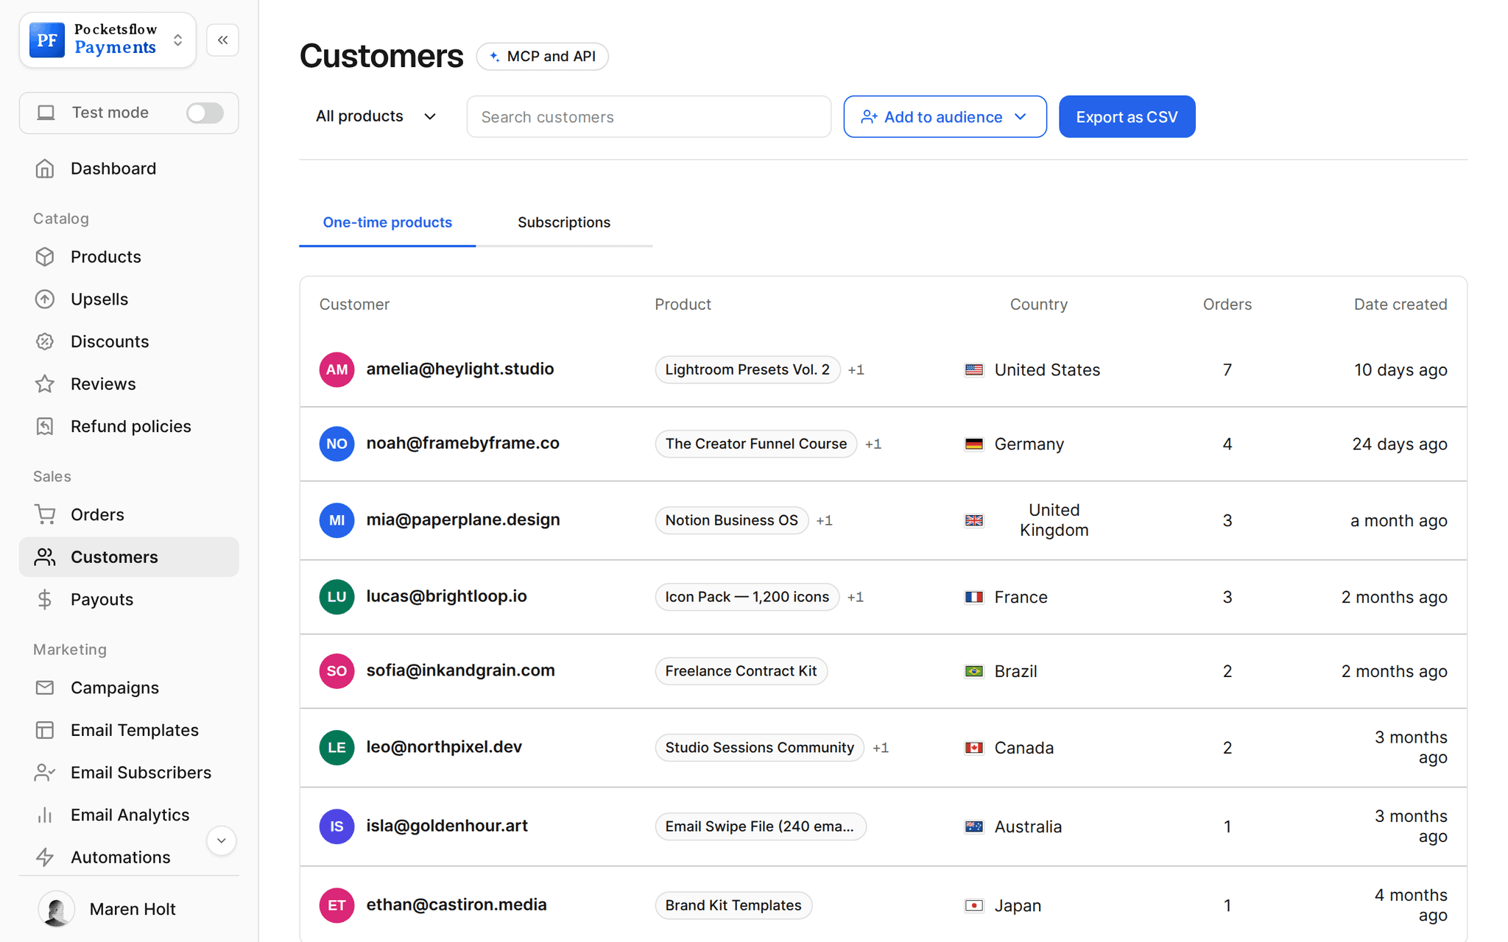
Task: Click the Upsells arrow-circle icon
Action: (x=45, y=300)
